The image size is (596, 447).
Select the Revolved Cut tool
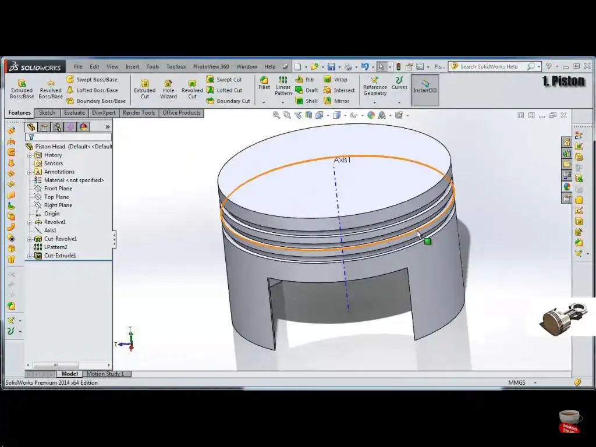point(192,89)
